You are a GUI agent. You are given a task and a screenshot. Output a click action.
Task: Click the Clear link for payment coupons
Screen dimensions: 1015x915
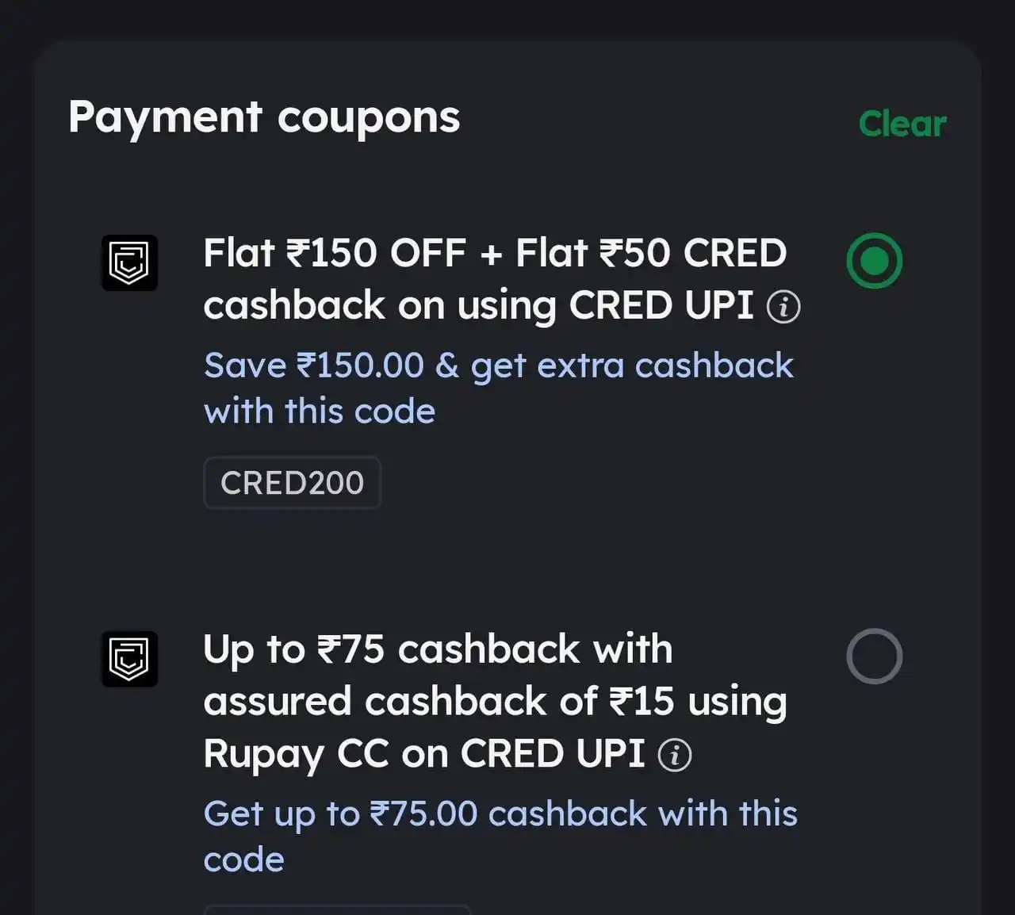(902, 124)
